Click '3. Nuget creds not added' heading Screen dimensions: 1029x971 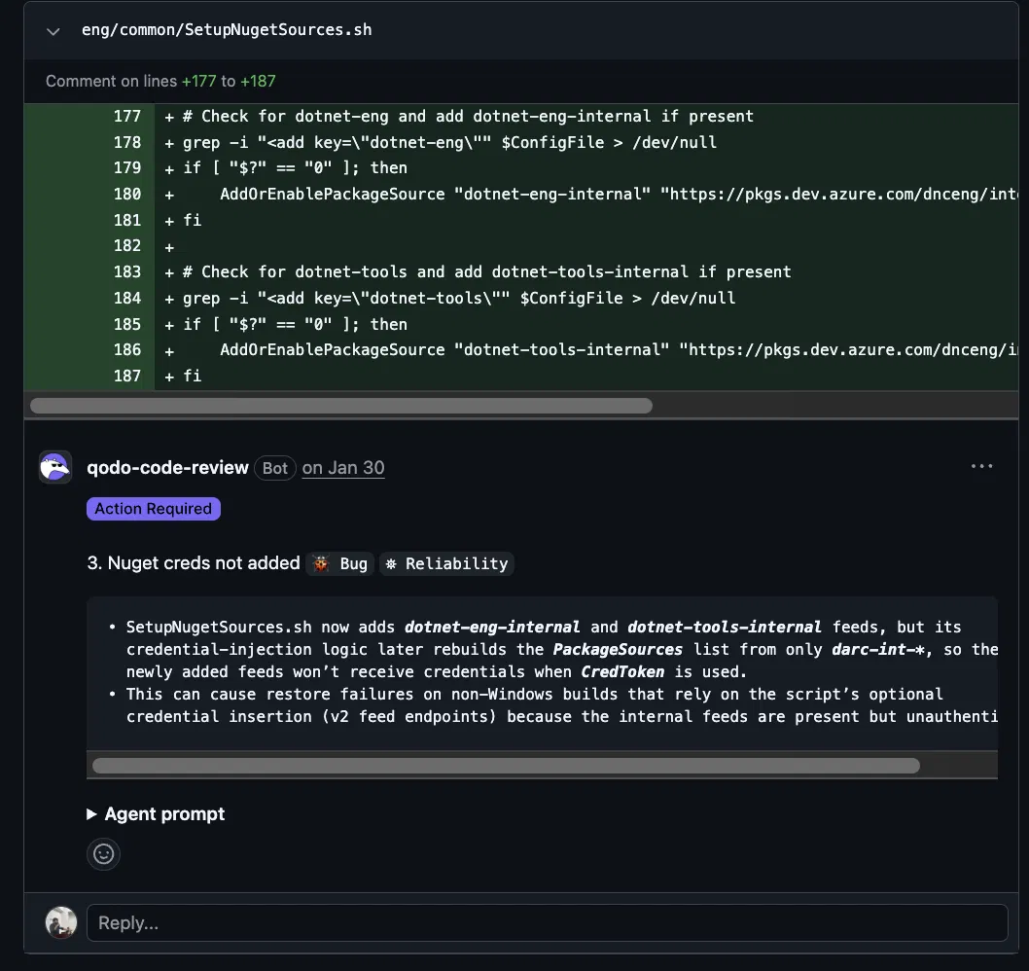click(x=194, y=563)
